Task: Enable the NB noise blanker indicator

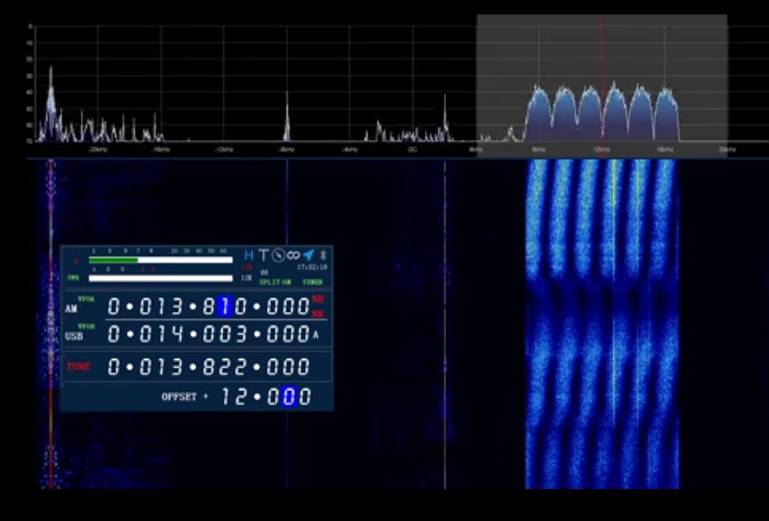Action: [x=316, y=300]
